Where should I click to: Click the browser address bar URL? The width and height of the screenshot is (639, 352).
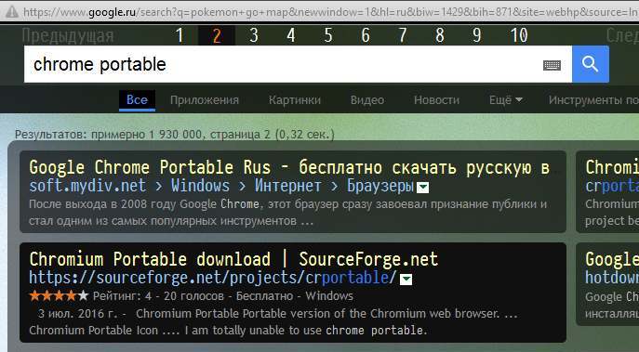(x=330, y=12)
